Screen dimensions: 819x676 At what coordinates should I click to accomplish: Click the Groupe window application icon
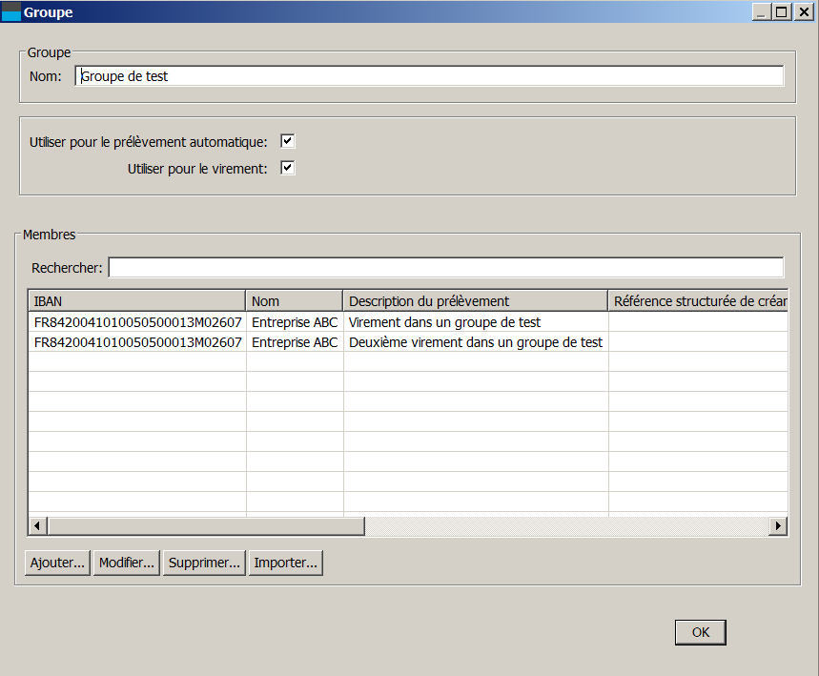pos(11,11)
